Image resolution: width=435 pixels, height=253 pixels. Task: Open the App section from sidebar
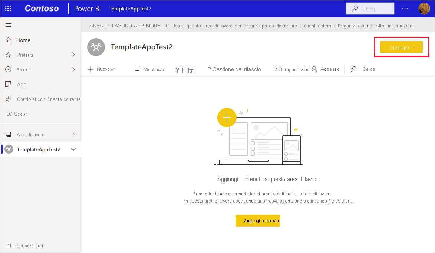point(8,84)
